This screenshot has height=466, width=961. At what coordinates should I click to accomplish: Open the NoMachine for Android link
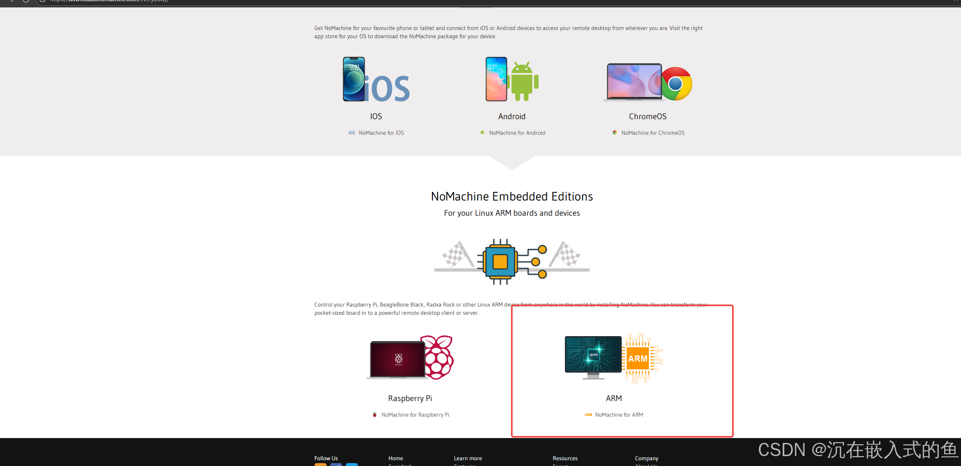(x=517, y=133)
